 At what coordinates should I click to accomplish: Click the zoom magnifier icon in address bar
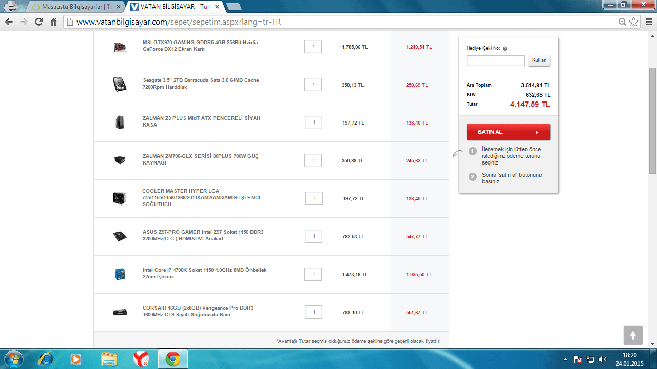tap(622, 22)
